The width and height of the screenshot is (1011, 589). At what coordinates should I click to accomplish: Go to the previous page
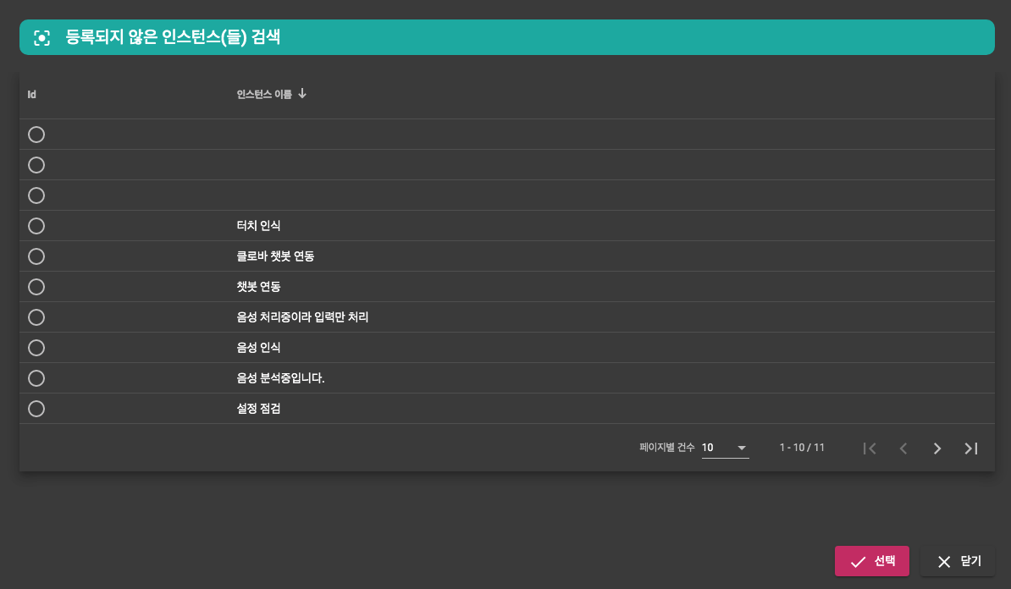[903, 449]
